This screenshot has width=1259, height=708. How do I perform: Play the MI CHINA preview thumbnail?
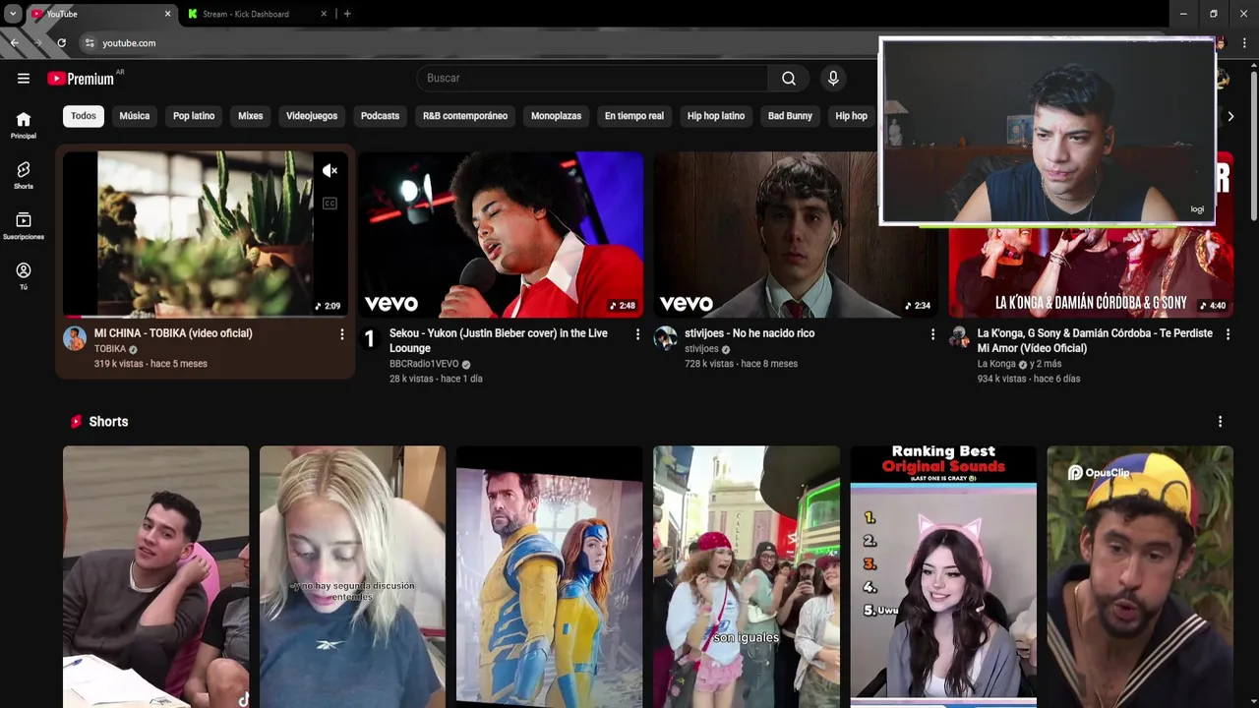tap(206, 234)
